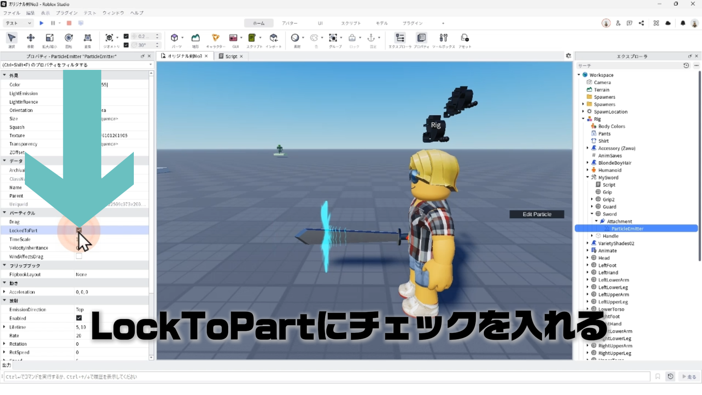Click the Edit Particle button

[x=536, y=214]
